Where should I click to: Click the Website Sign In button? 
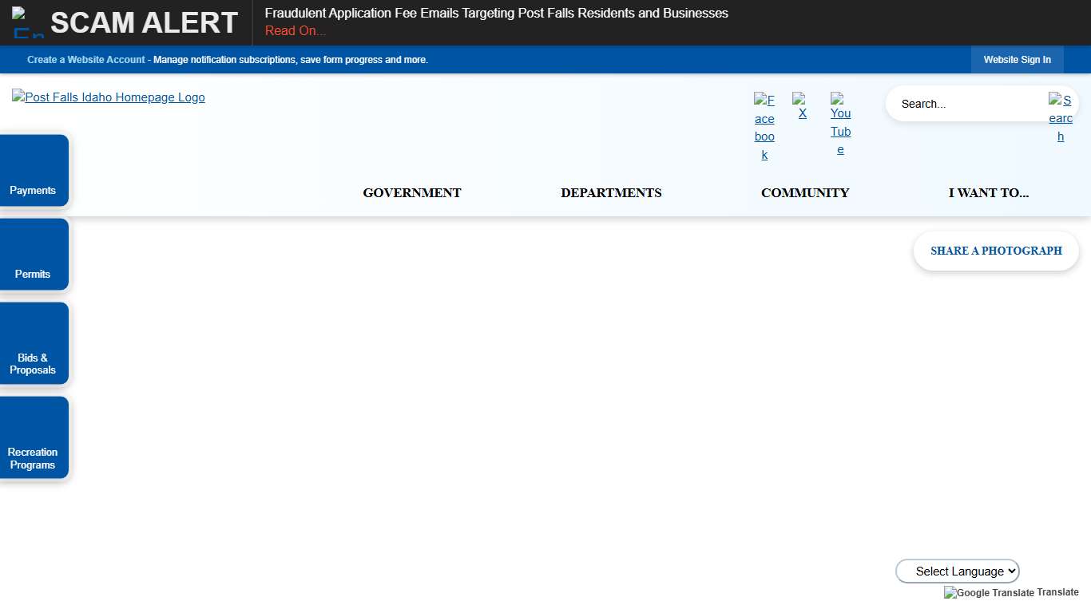pyautogui.click(x=1017, y=60)
